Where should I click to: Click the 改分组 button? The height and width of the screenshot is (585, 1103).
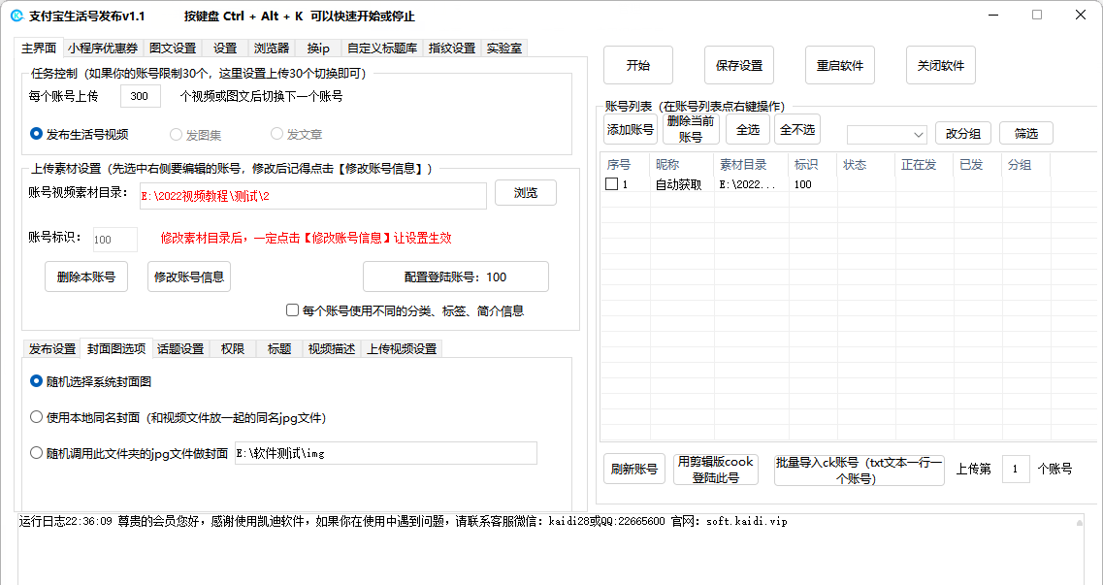click(x=963, y=134)
